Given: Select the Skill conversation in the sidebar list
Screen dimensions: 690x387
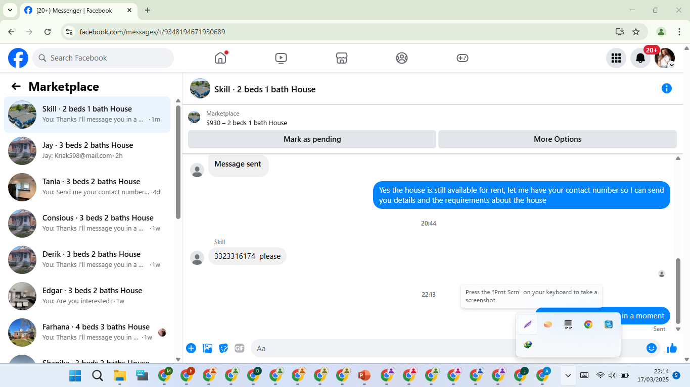Looking at the screenshot, I should pyautogui.click(x=87, y=115).
